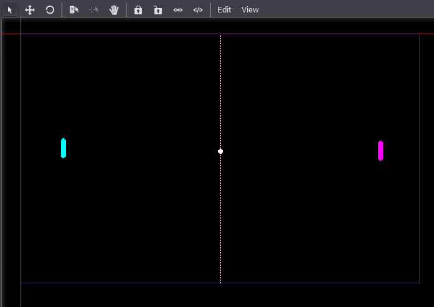Select the white ball at center

pos(220,151)
